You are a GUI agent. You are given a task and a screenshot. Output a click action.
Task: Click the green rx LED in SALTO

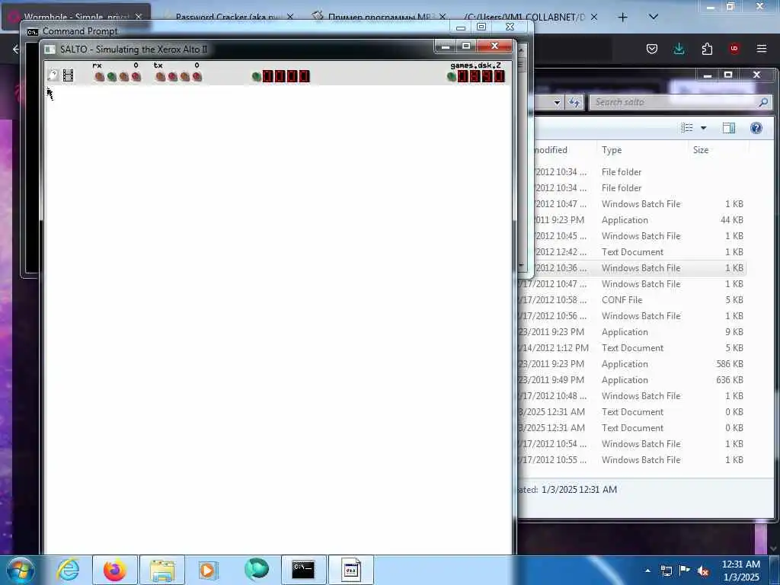click(111, 77)
